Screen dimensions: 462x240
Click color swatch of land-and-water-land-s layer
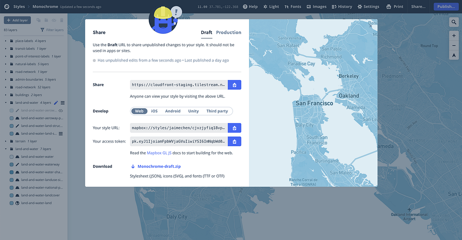12,134
